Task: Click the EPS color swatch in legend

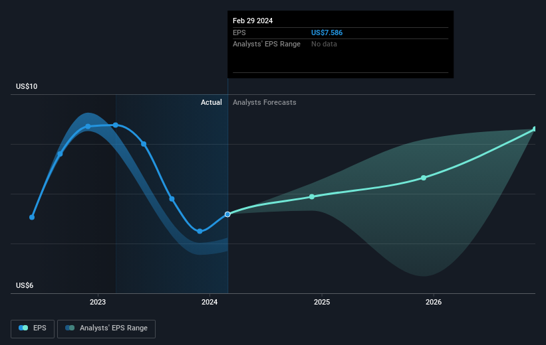Action: click(23, 328)
